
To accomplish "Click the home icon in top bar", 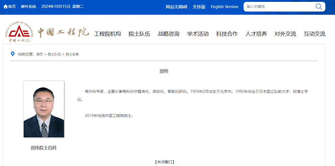I will 6,6.
